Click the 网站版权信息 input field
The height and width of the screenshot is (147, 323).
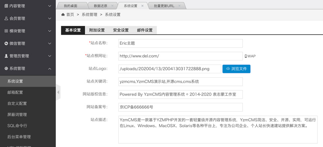click(180, 94)
